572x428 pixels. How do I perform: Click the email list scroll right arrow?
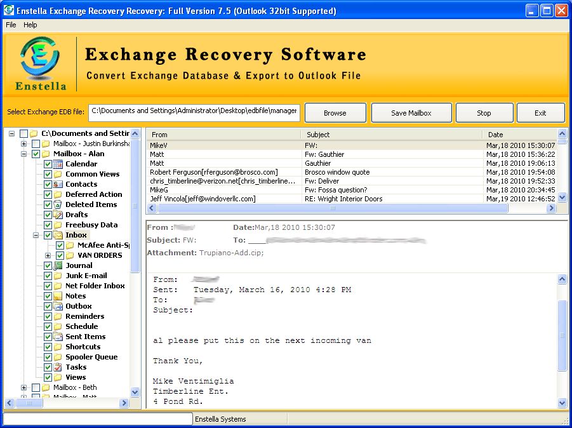coord(551,208)
